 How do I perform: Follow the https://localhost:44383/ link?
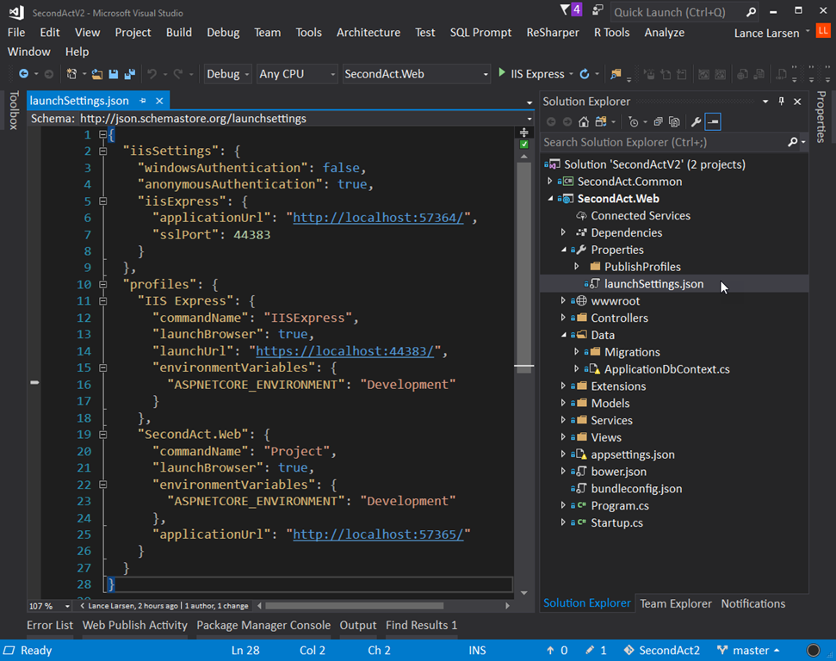pos(344,351)
